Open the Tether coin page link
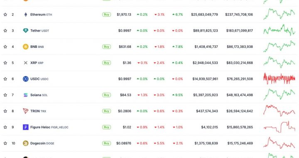The height and width of the screenshot is (158, 299). pos(40,30)
